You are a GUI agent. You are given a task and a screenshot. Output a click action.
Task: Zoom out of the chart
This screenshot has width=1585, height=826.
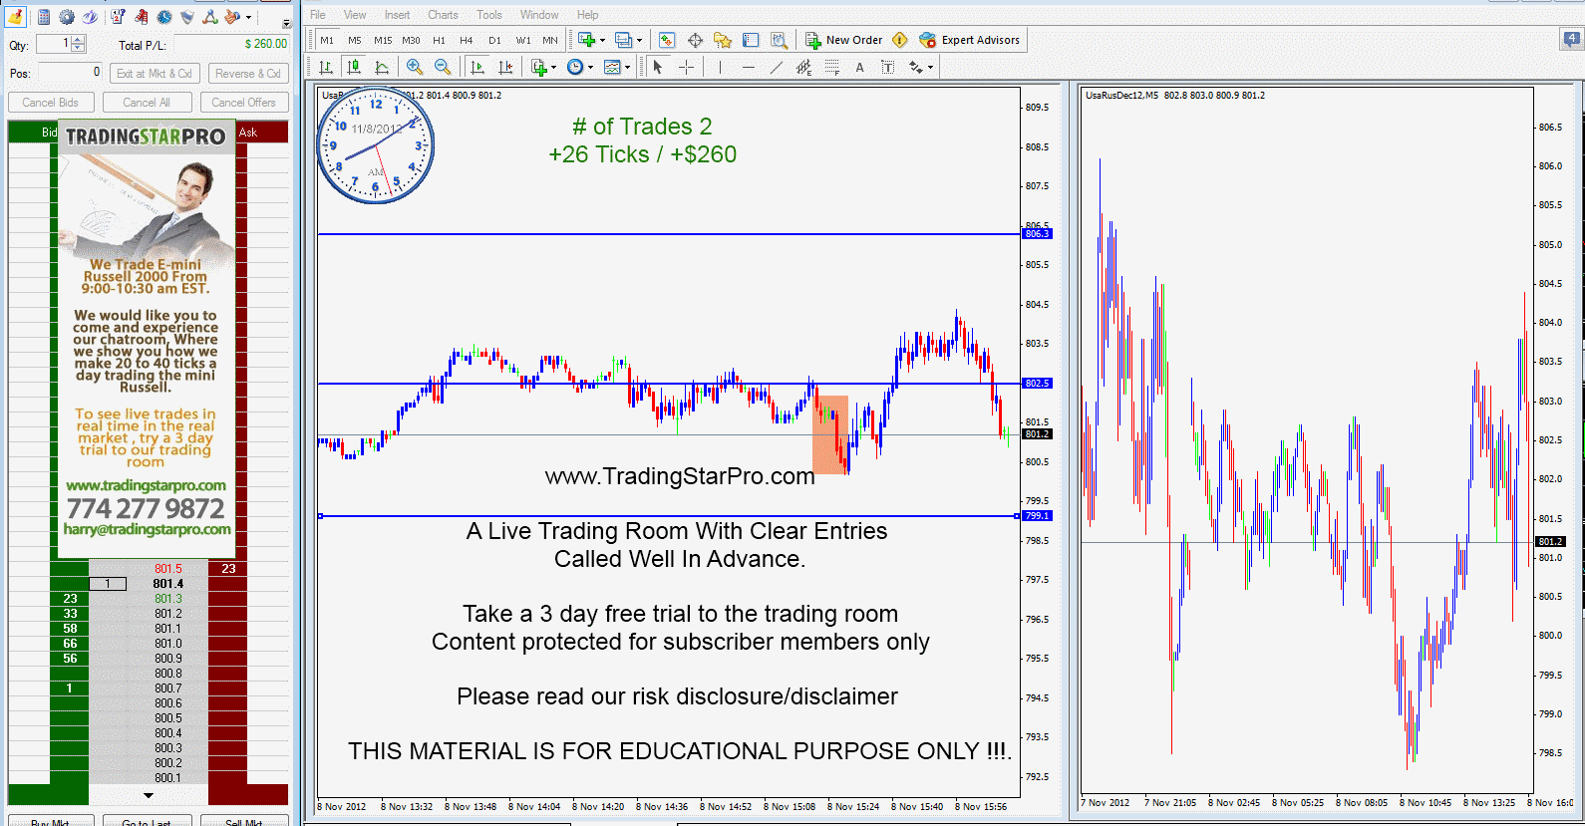[443, 67]
